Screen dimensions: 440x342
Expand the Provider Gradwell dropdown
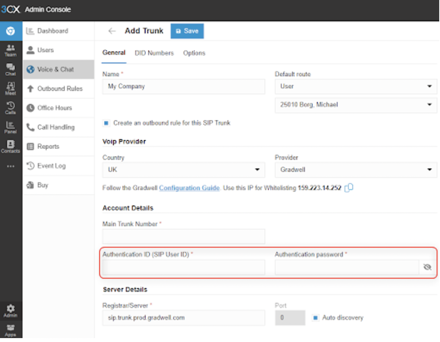point(356,169)
